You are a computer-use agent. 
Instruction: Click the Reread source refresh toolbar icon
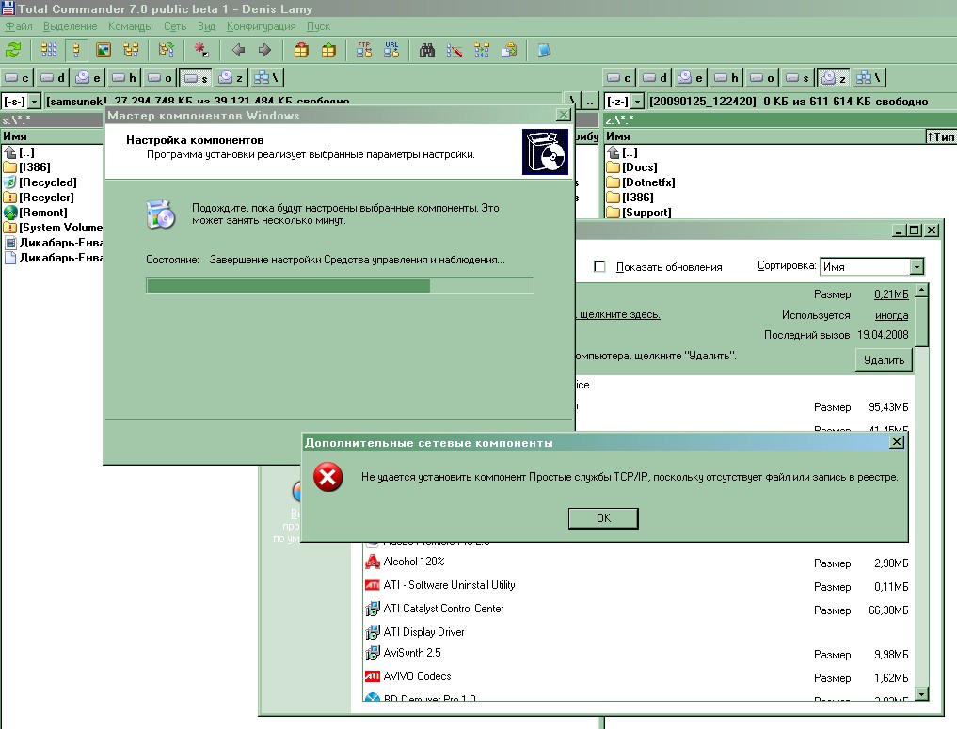click(x=13, y=50)
